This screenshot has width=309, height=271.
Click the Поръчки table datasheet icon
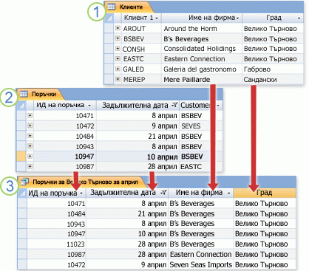[24, 94]
